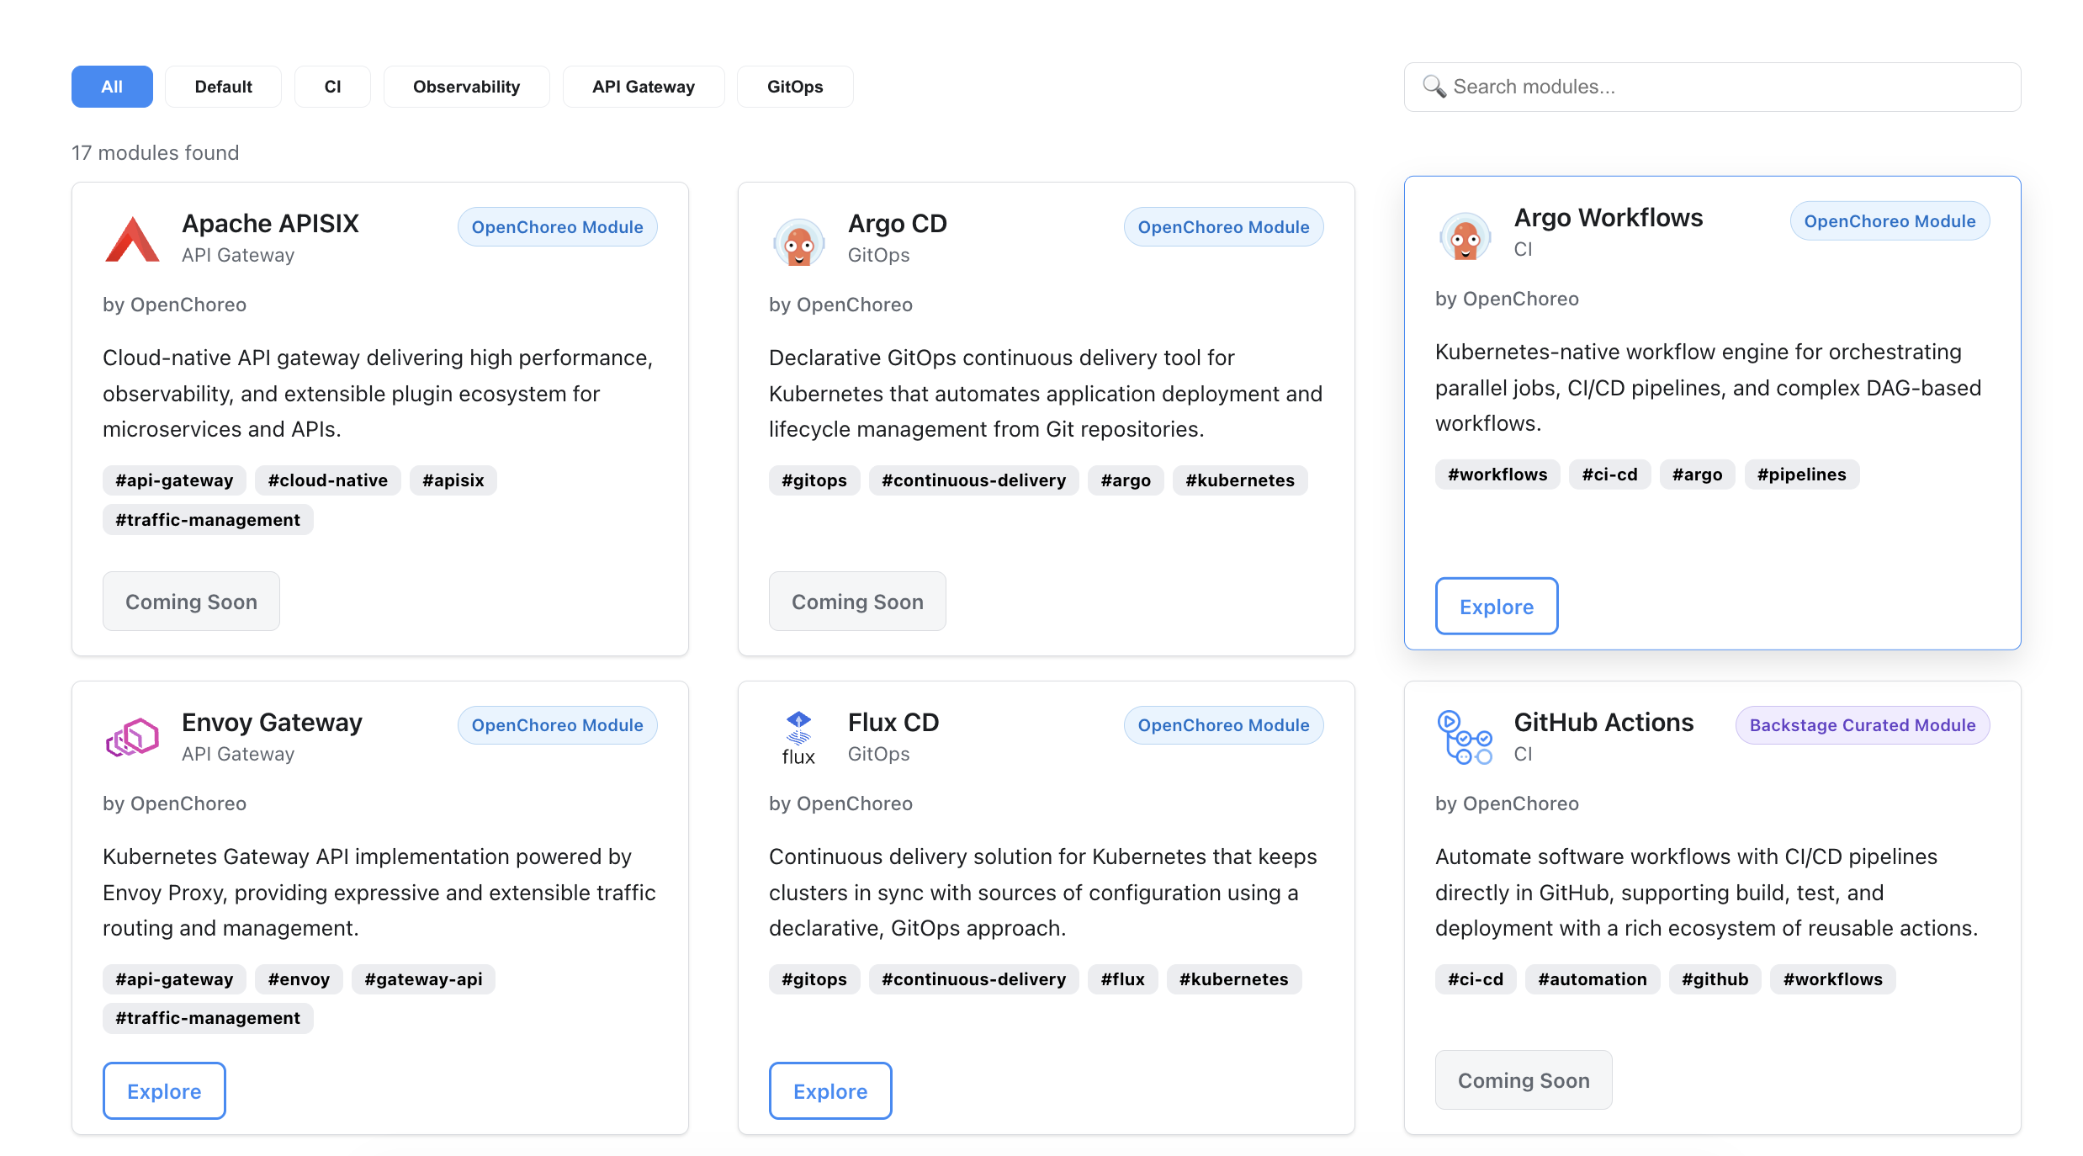The image size is (2083, 1156).
Task: Explore the Argo Workflows module
Action: point(1496,607)
